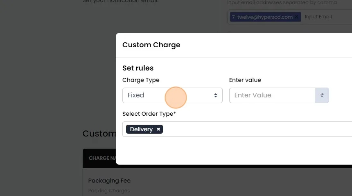Click the Packaging Fee charge row
The width and height of the screenshot is (352, 196).
pos(109,181)
